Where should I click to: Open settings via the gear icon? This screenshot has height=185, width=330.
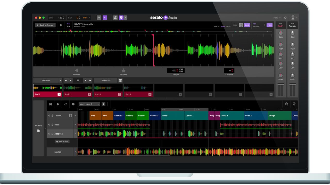click(x=285, y=18)
